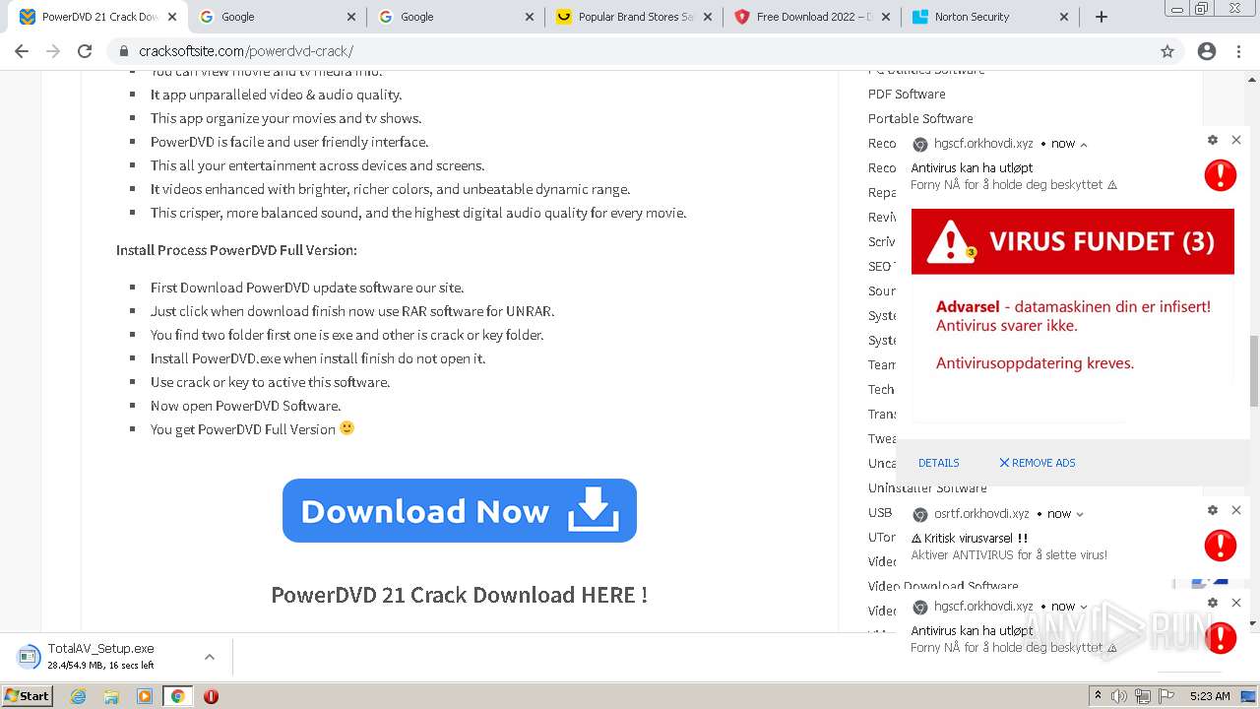This screenshot has height=709, width=1260.
Task: Close the collapsed hgscf.orkhovdi.xyz notification
Action: (1236, 603)
